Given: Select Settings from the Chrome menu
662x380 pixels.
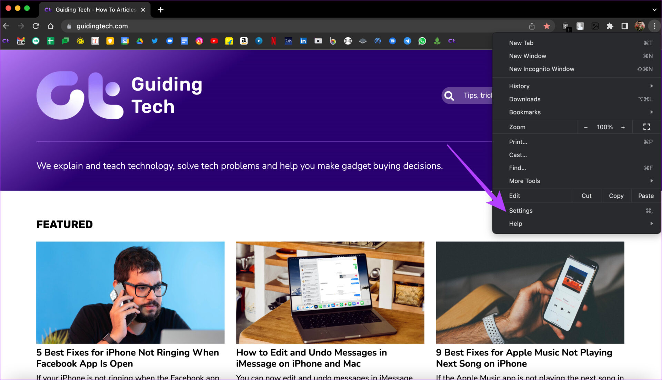Looking at the screenshot, I should [576, 211].
